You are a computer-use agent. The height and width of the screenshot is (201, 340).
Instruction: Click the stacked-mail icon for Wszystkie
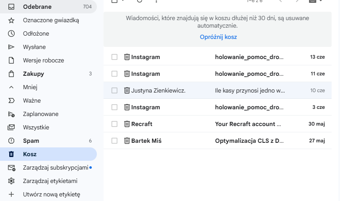coord(11,127)
